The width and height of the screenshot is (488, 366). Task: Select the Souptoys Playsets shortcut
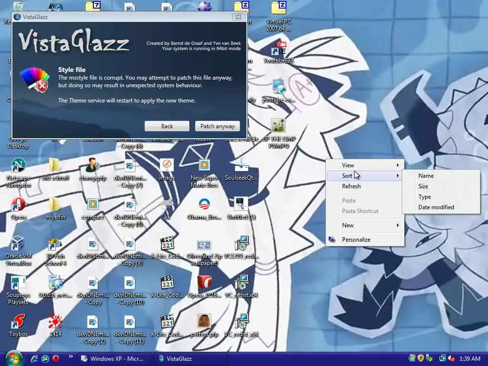19,290
